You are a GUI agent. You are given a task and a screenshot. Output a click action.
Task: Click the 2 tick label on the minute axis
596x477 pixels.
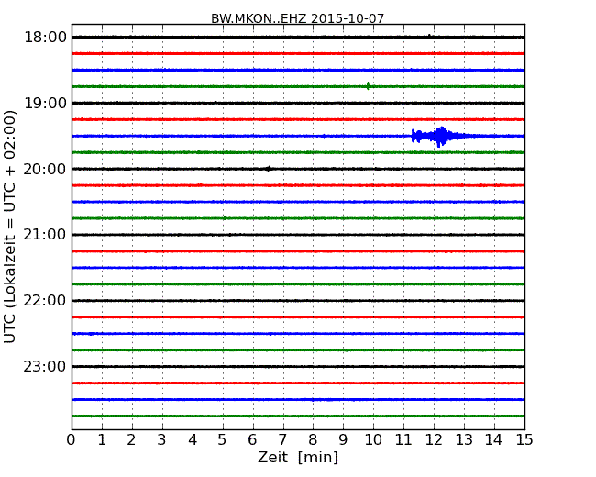pos(131,440)
